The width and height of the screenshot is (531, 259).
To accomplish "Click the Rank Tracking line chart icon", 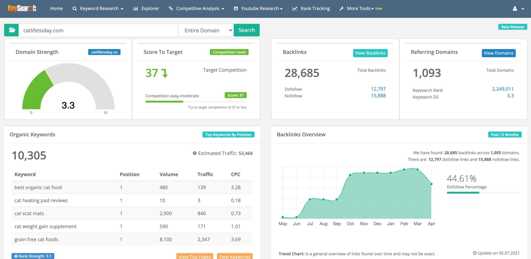I will pos(295,9).
